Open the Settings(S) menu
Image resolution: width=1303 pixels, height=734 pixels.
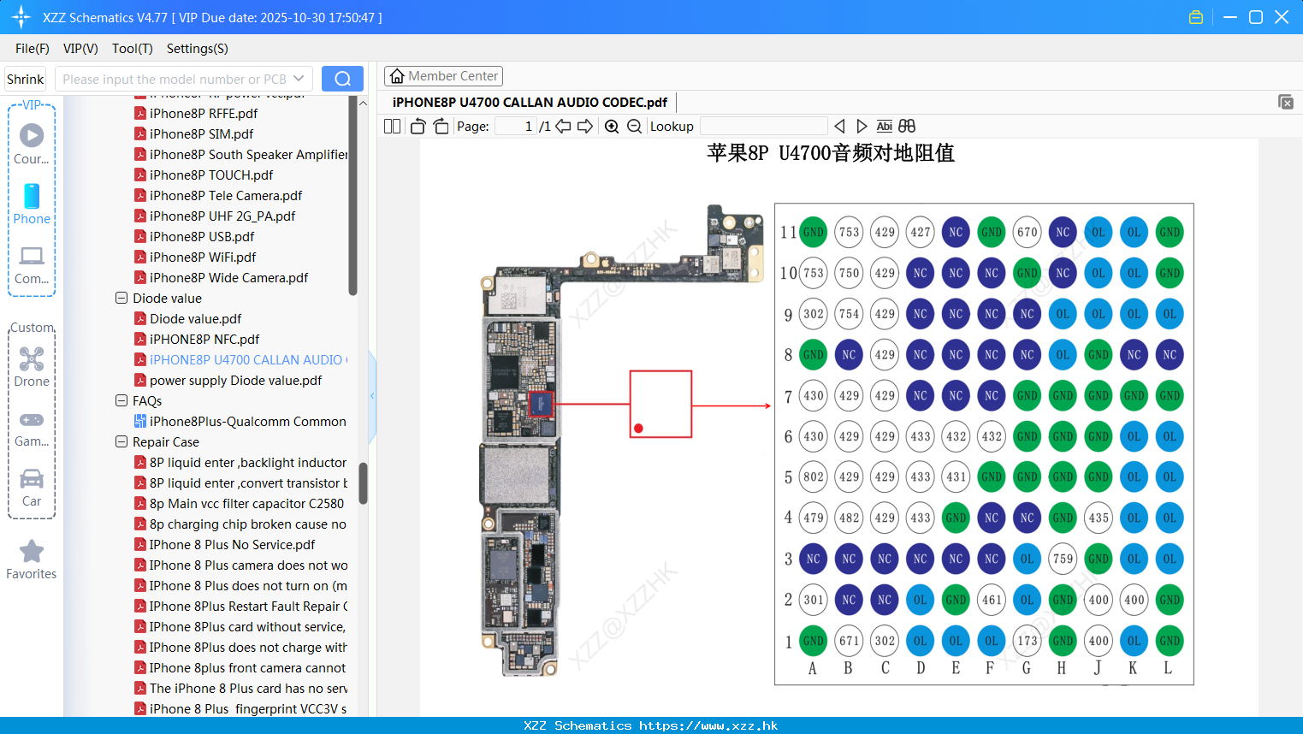[198, 49]
